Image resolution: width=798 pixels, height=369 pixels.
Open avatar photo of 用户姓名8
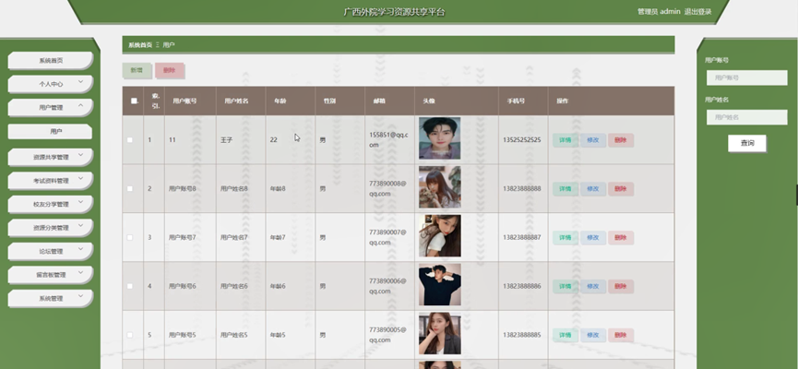440,187
